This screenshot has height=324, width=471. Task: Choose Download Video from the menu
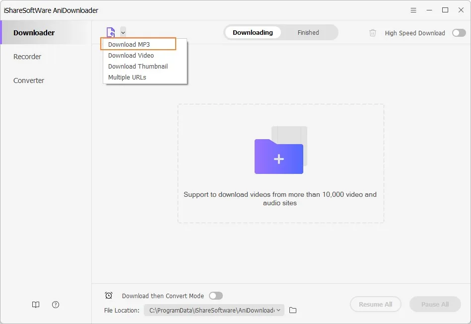[x=145, y=55]
